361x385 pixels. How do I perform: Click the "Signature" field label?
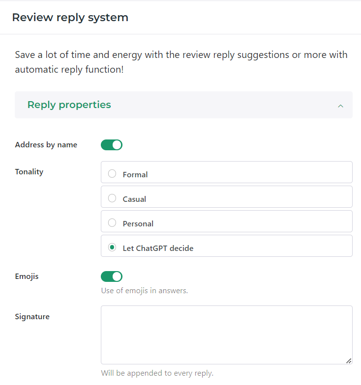(x=32, y=317)
